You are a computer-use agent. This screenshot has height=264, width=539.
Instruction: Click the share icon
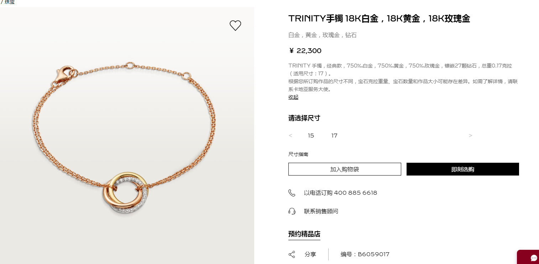(292, 254)
